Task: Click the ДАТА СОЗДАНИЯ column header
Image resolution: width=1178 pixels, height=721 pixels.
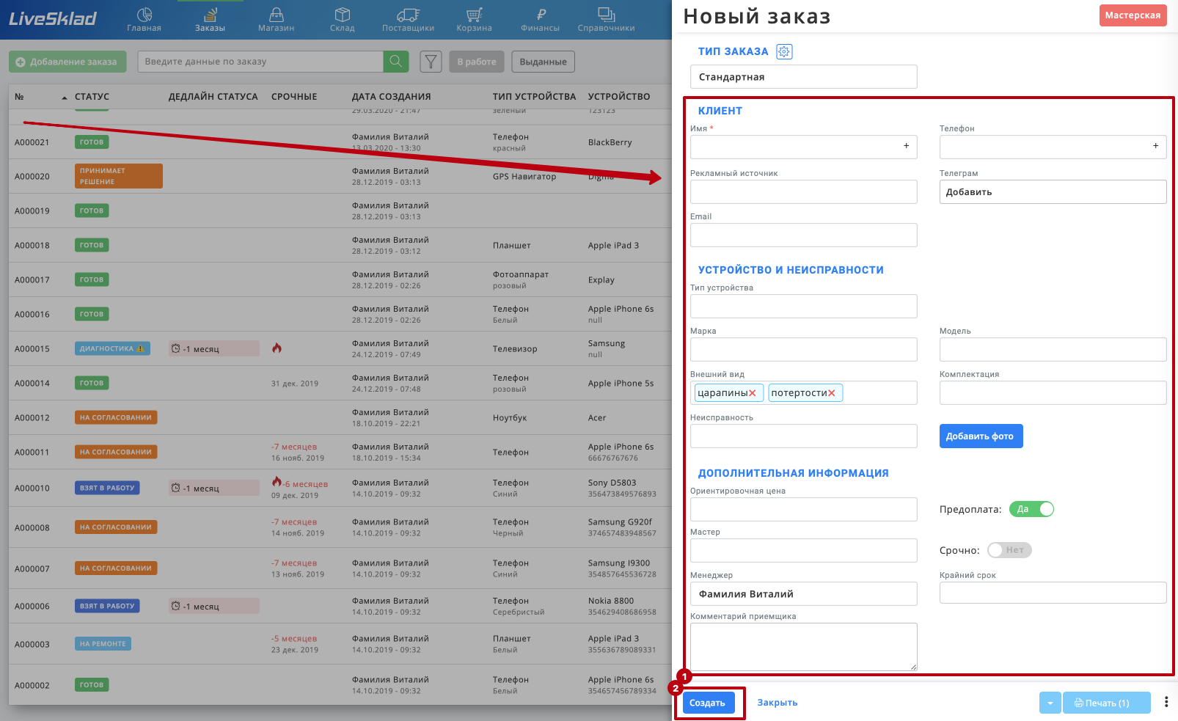Action: pos(391,97)
